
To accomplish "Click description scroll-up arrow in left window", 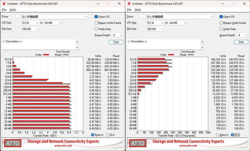I will tap(77, 41).
